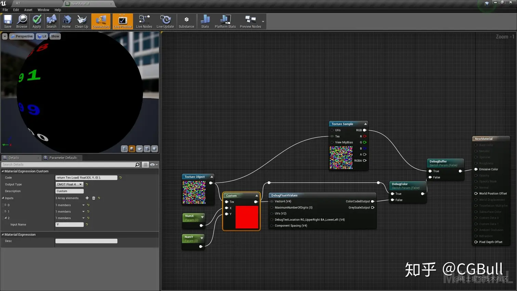Viewport: 517px width, 291px height.
Task: Open the Lit view mode menu
Action: coord(42,36)
